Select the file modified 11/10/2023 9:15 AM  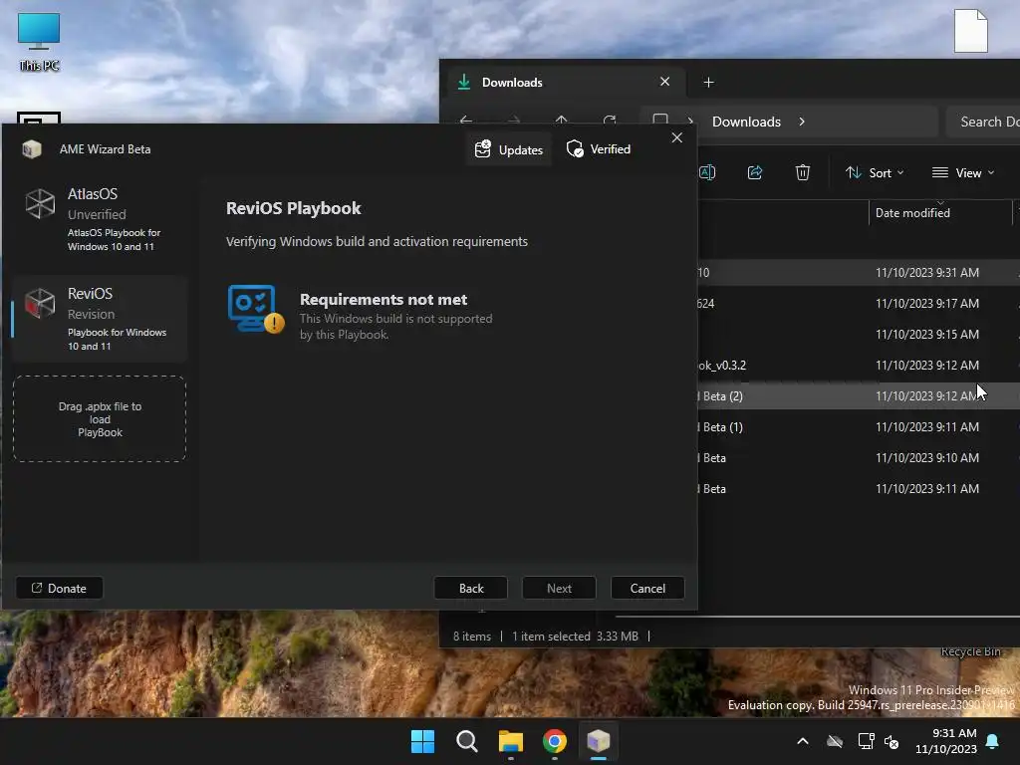point(859,335)
